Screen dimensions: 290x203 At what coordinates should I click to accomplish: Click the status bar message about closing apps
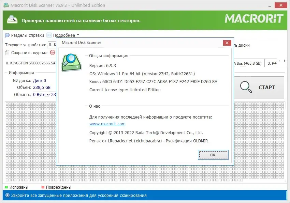[x=79, y=195]
